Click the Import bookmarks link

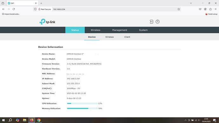tap(11, 14)
